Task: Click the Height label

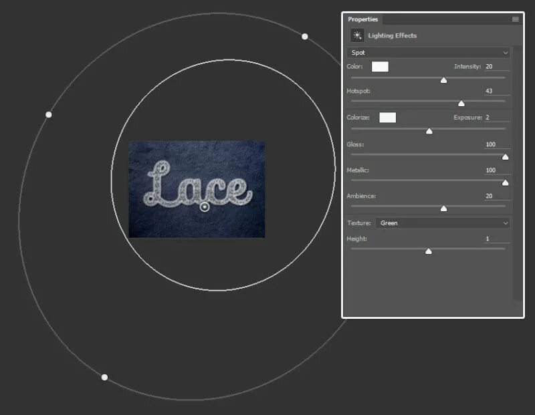Action: [356, 239]
